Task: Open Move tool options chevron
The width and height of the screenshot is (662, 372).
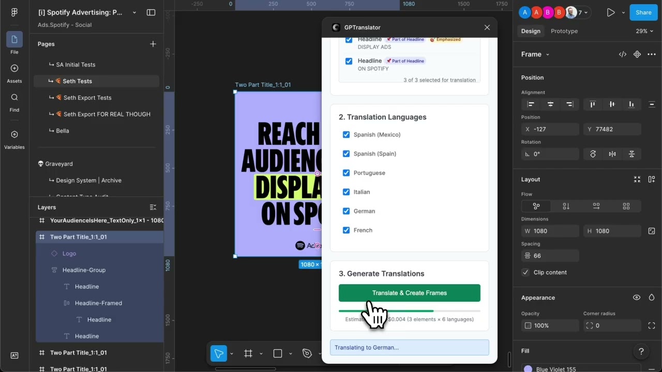Action: pyautogui.click(x=232, y=354)
